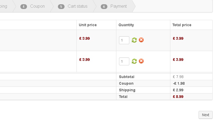Remove the first cart item with red X
Screen dimensions: 215x122
(141, 40)
